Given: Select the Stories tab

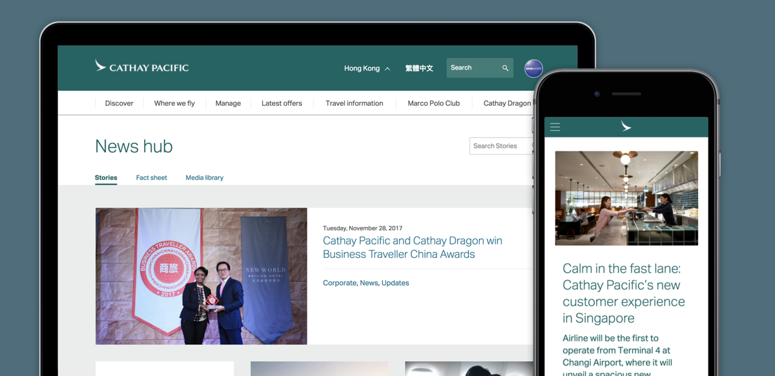Looking at the screenshot, I should coord(106,178).
